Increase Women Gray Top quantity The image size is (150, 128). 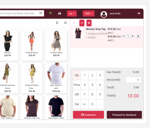132,36
